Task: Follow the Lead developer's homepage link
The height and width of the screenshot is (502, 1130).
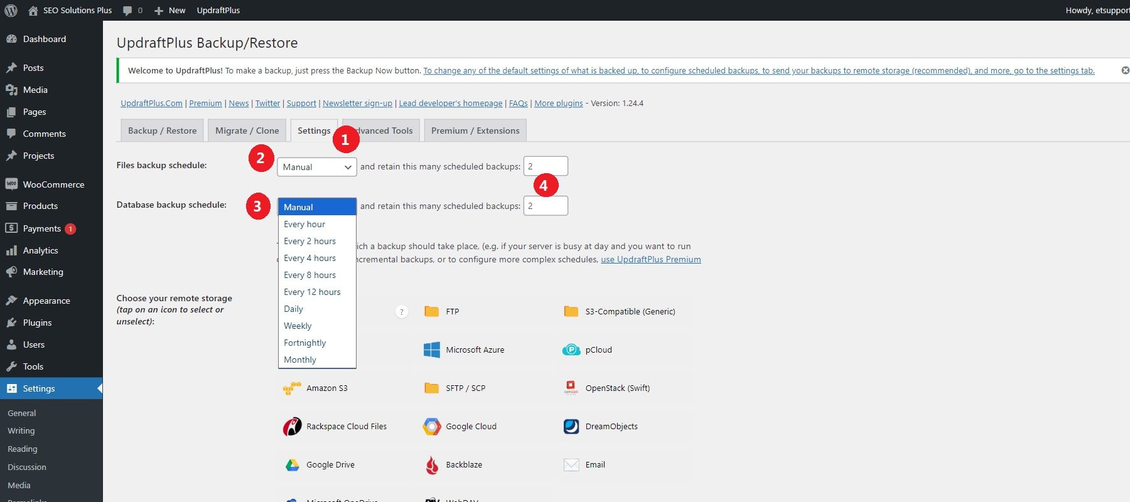Action: click(450, 103)
